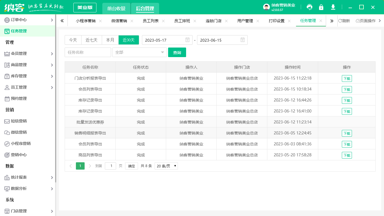Download 商品列表导出 task file
Screen dimensions: 384x216
click(347, 155)
